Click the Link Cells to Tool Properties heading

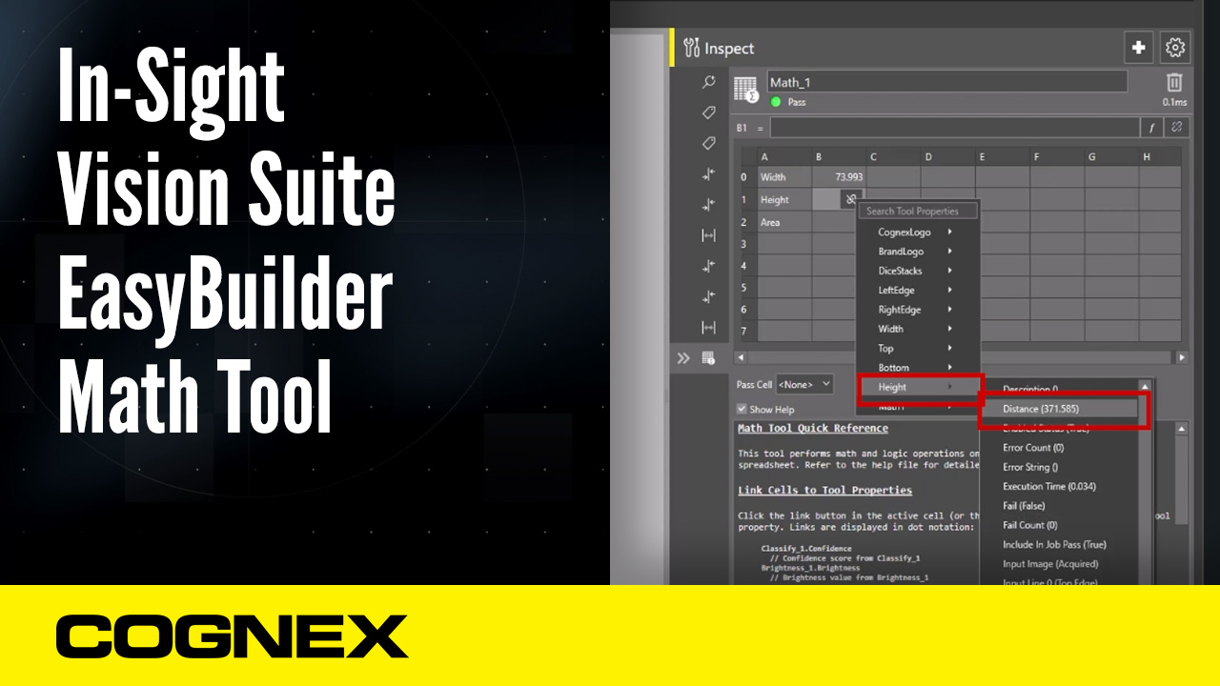[x=825, y=491]
